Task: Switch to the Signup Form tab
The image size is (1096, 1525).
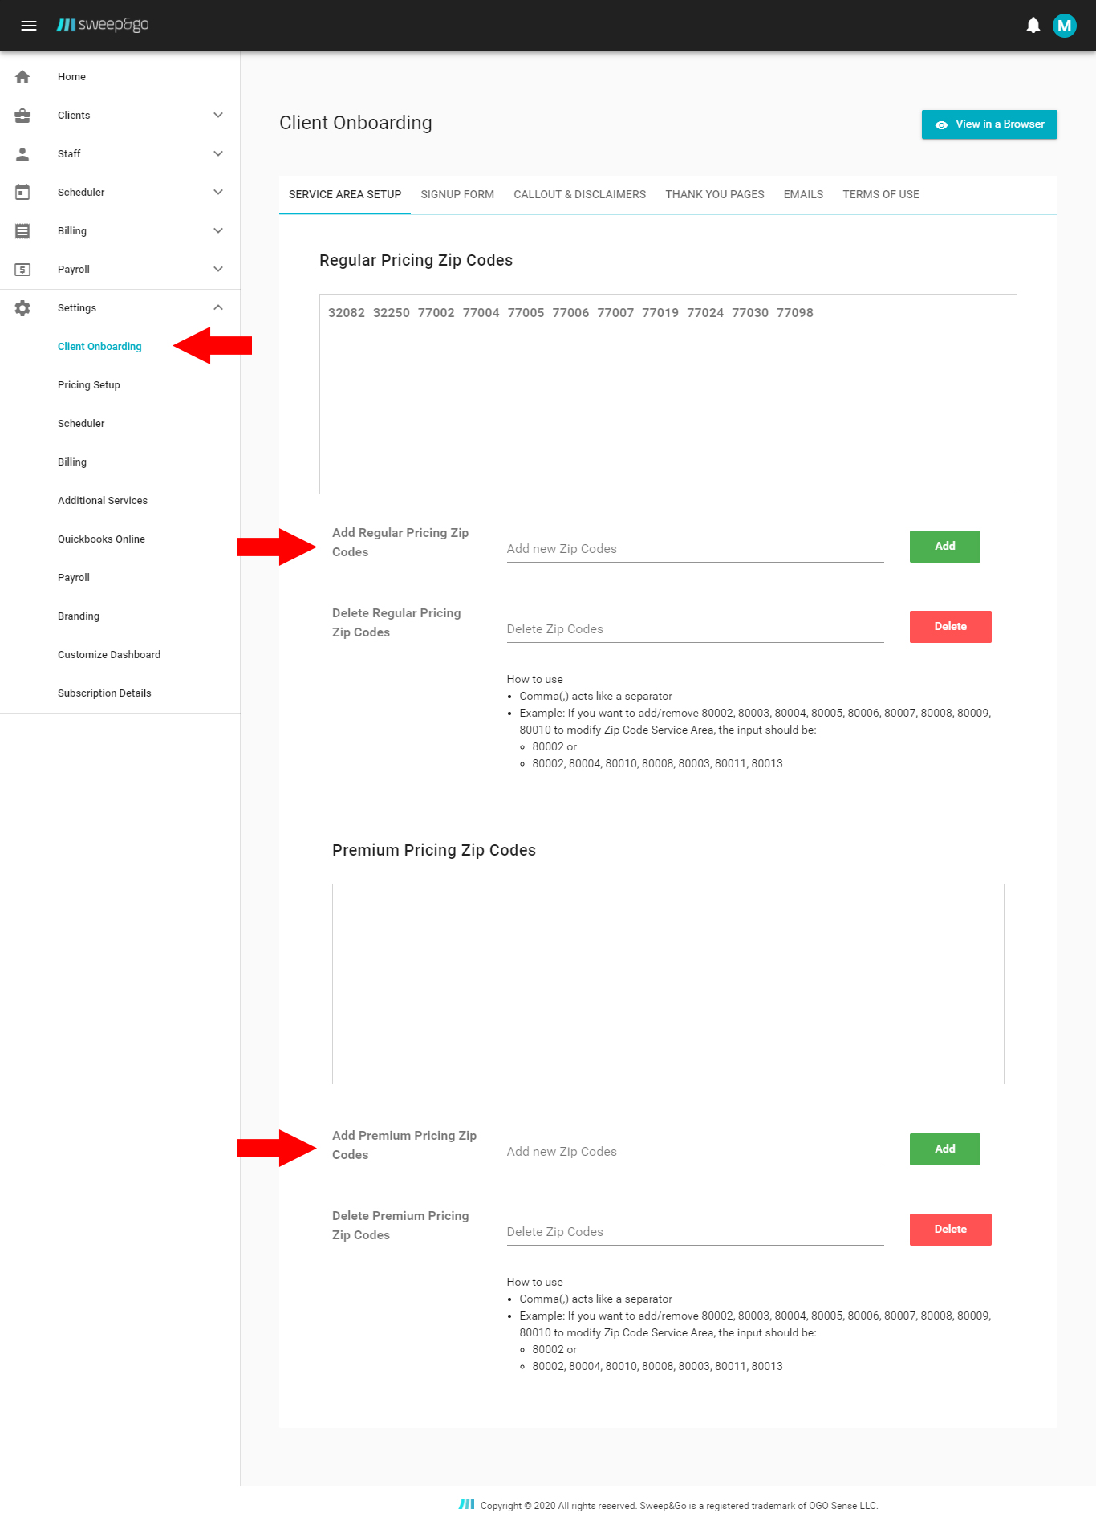Action: pyautogui.click(x=457, y=195)
